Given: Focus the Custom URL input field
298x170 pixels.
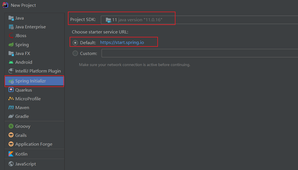Looking at the screenshot, I should [x=200, y=53].
